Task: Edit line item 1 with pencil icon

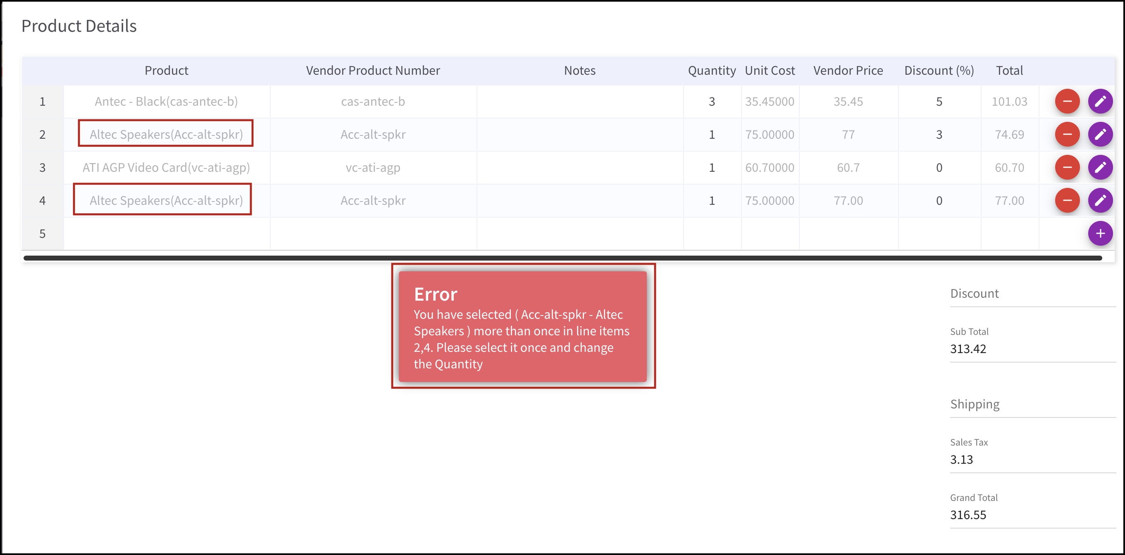Action: tap(1100, 101)
